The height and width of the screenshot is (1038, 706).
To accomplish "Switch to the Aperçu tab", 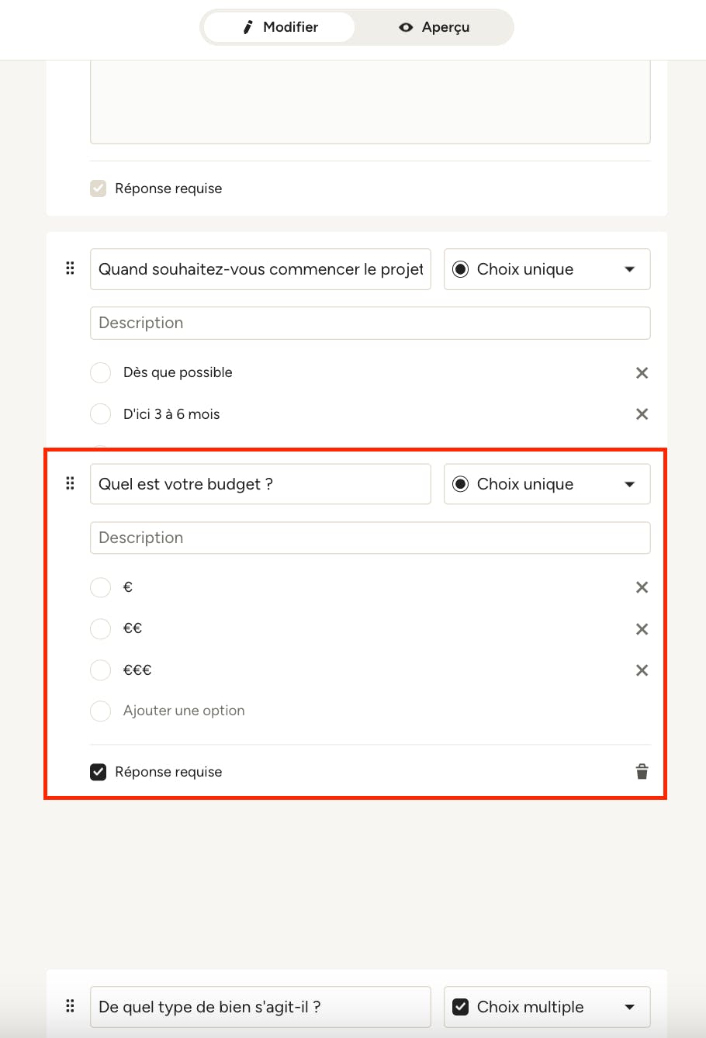I will [x=434, y=27].
